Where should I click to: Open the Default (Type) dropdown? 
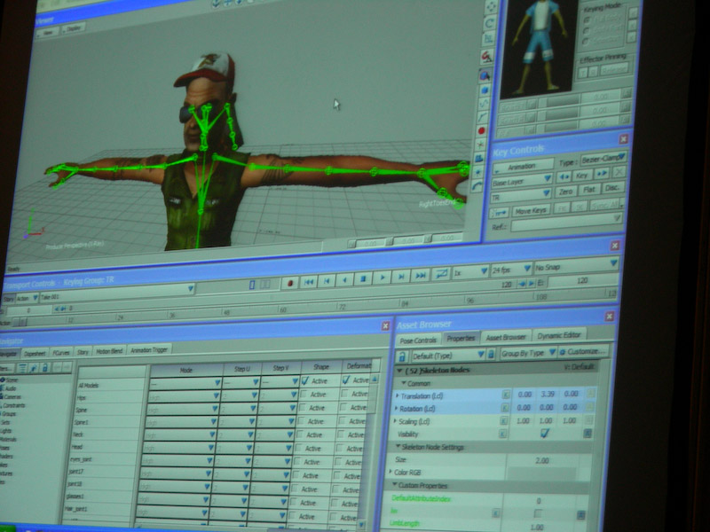click(448, 356)
